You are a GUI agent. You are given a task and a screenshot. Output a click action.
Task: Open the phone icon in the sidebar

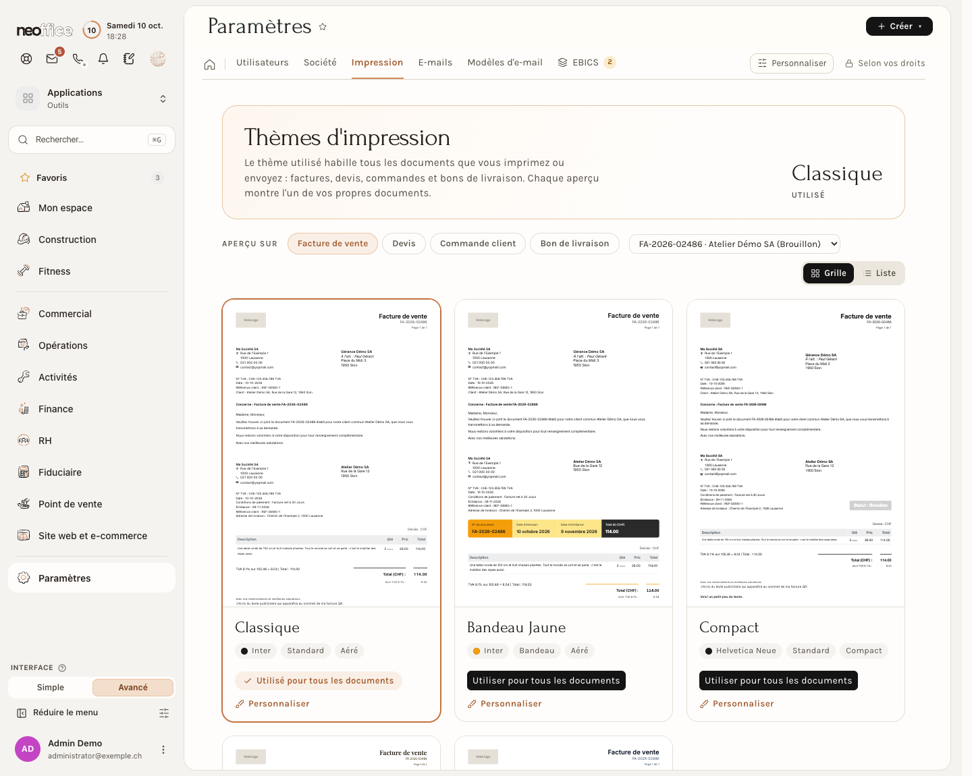(x=78, y=59)
